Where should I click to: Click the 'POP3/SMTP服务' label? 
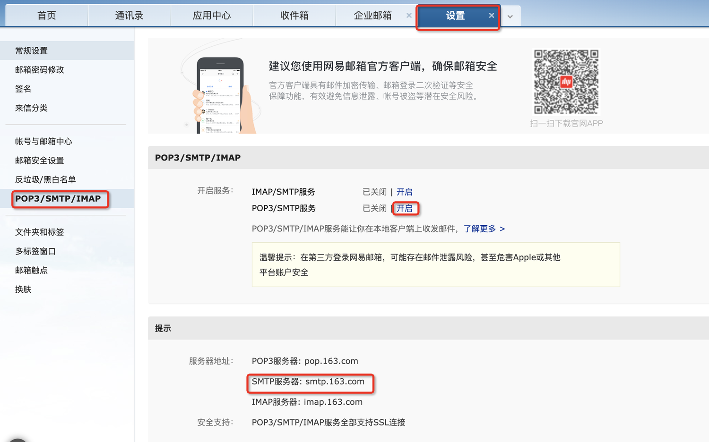(x=284, y=208)
